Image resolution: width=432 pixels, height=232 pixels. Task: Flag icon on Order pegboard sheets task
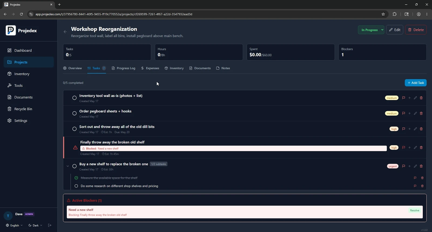[404, 113]
